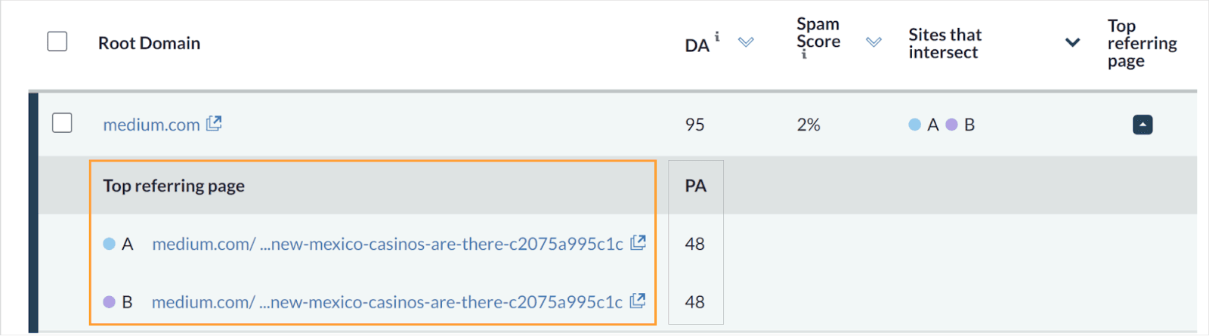Check the medium.com row checkbox

point(62,122)
